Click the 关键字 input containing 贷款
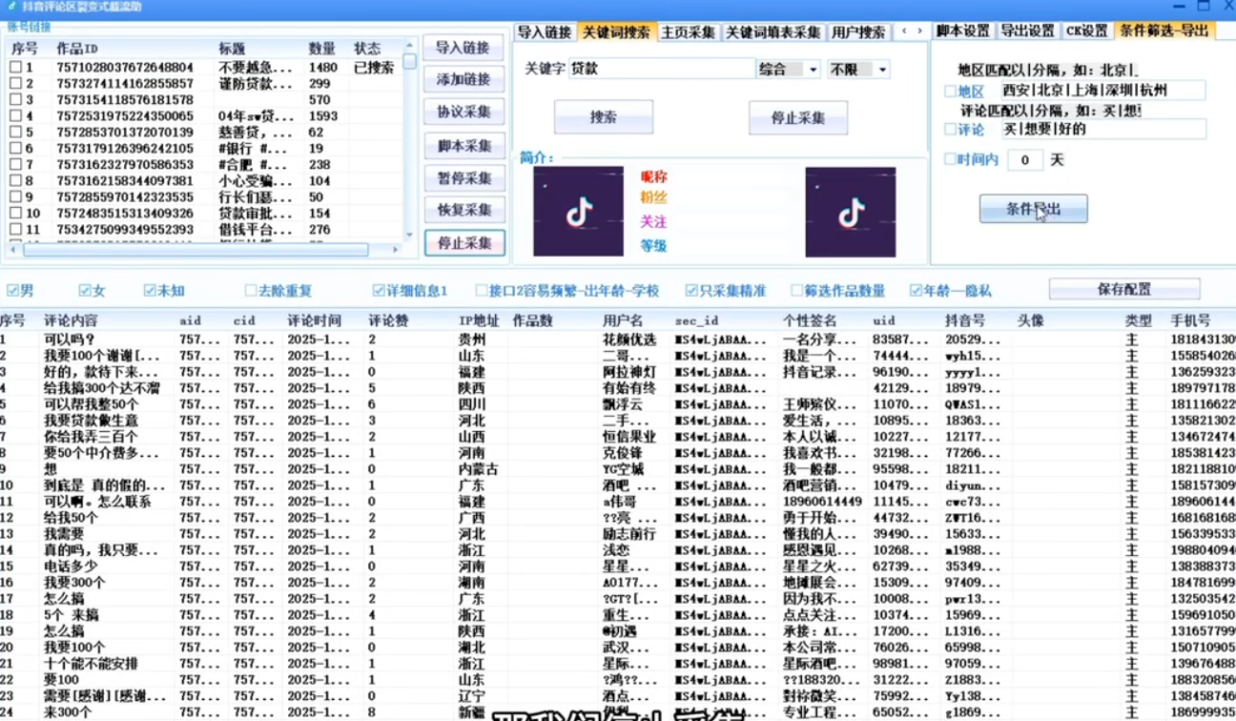 [x=661, y=69]
